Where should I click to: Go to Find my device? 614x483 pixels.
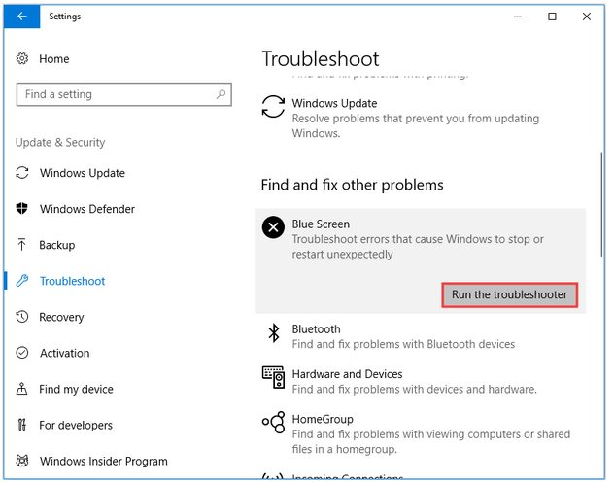tap(76, 389)
